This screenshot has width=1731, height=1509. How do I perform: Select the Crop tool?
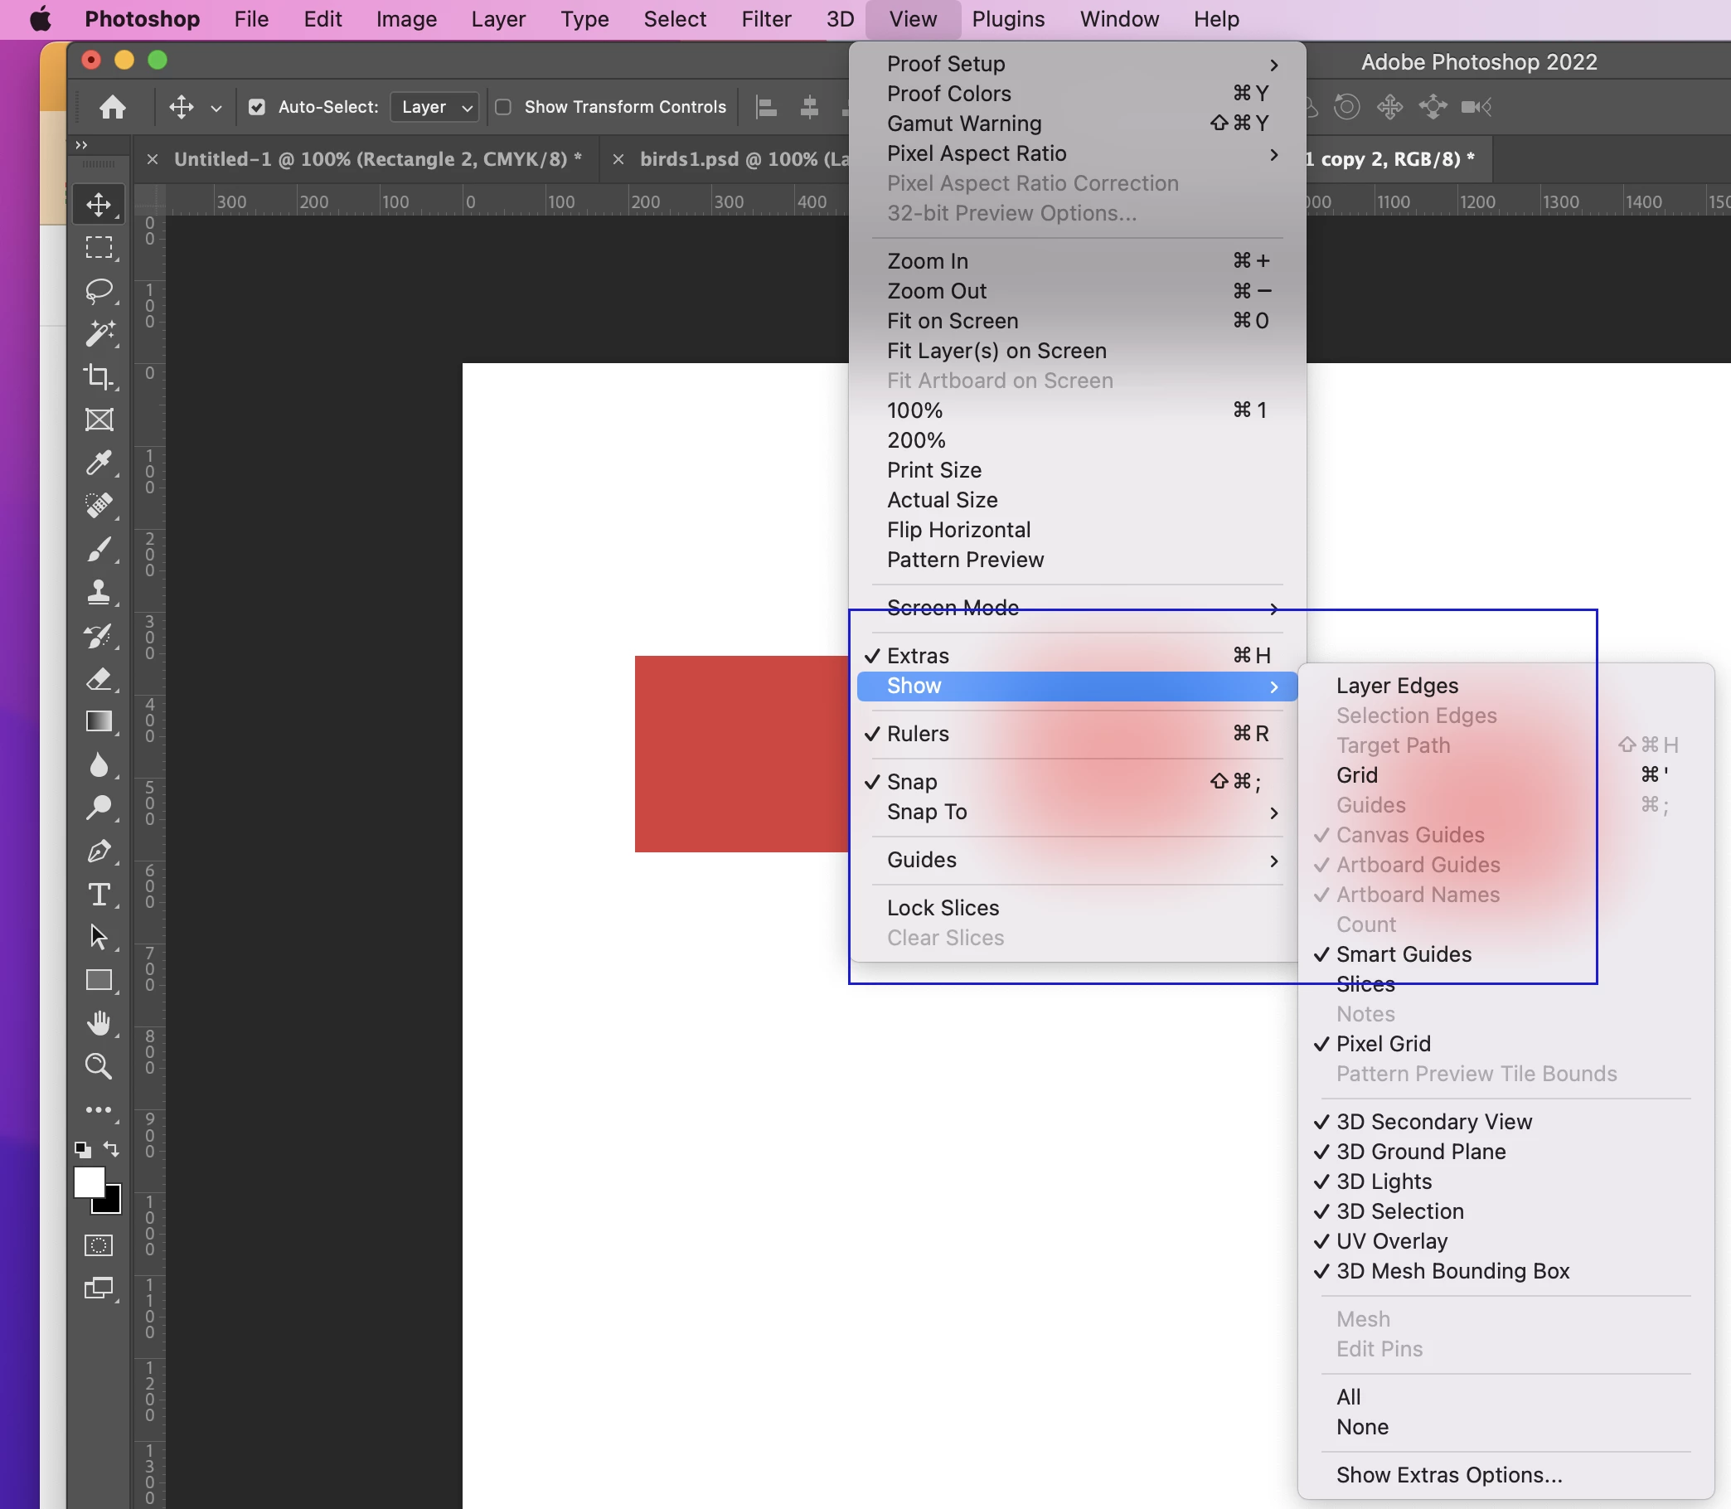point(99,376)
